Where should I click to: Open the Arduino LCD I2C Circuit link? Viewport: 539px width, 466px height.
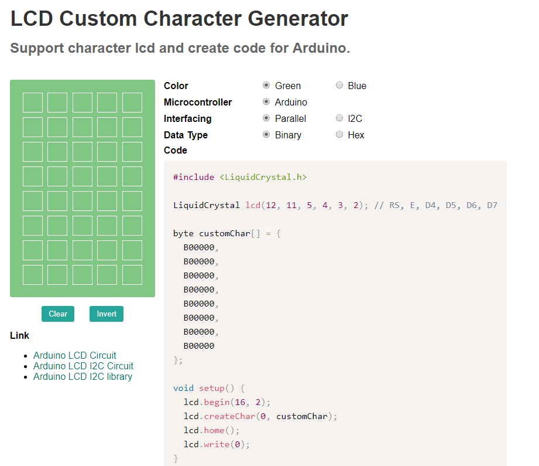point(83,366)
